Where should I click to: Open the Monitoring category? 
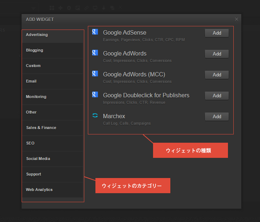[53, 97]
